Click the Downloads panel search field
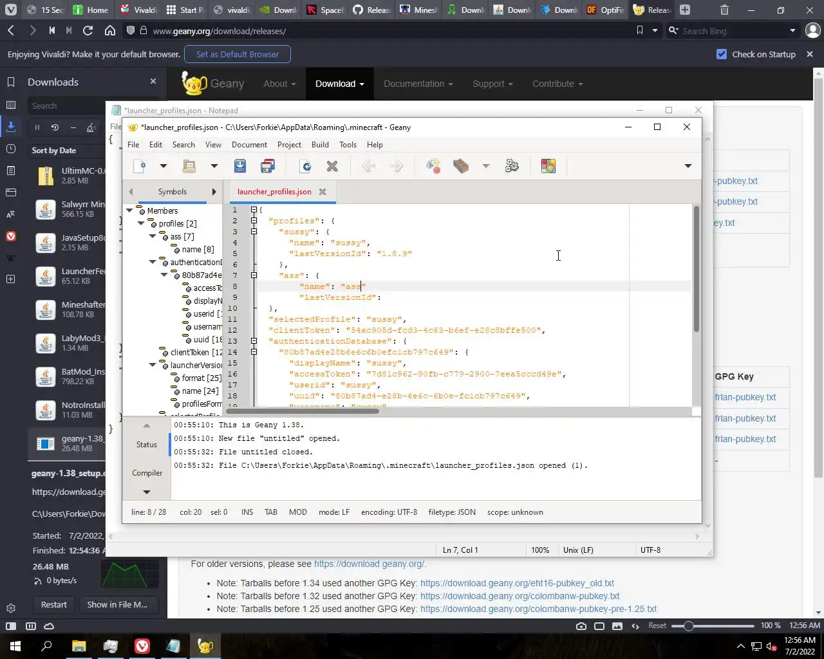824x659 pixels. (67, 106)
